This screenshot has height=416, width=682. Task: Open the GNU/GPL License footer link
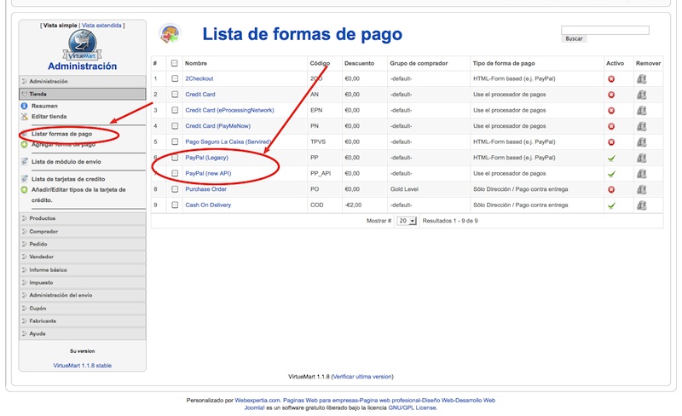point(412,408)
